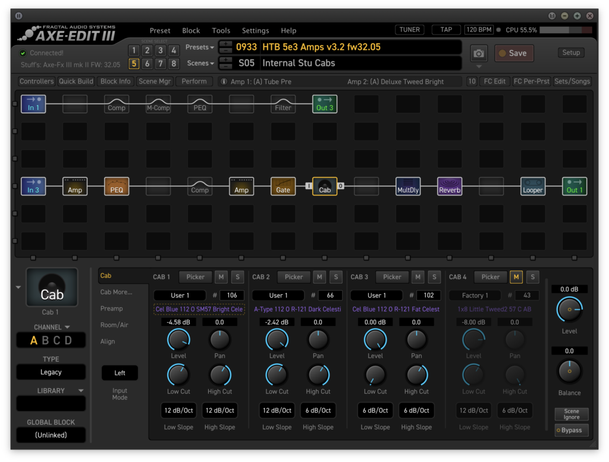Click the 120 BPM tempo field
This screenshot has width=609, height=462.
[x=479, y=30]
